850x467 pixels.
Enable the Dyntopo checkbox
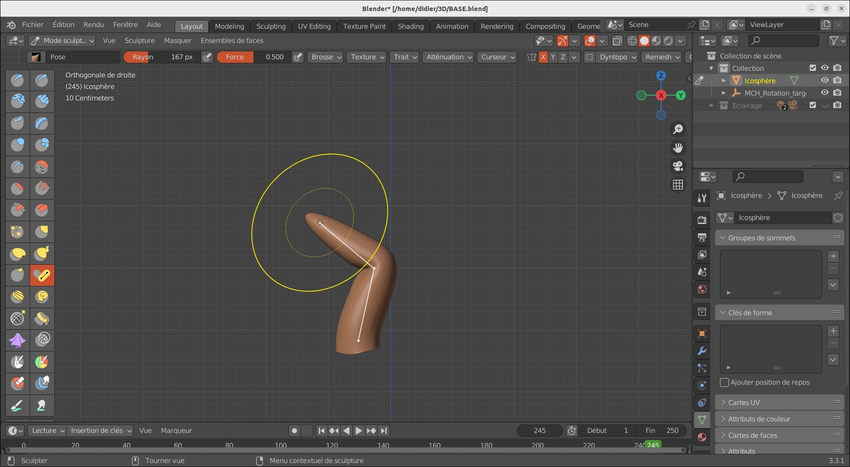[589, 57]
